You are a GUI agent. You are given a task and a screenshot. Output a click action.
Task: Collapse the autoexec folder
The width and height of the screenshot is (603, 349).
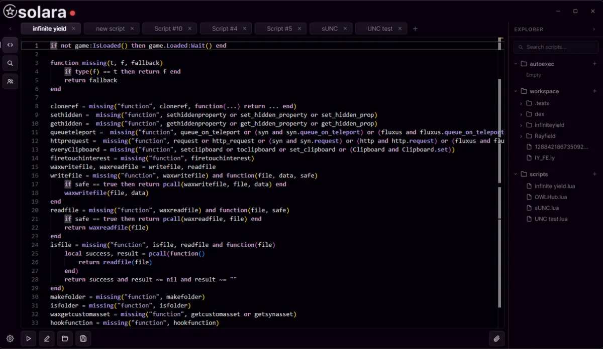tap(516, 64)
